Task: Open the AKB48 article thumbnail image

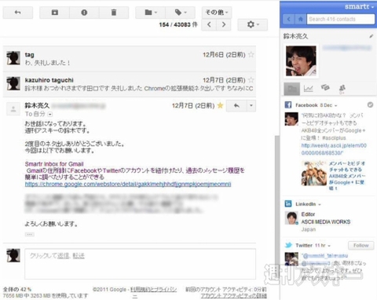Action: point(313,173)
